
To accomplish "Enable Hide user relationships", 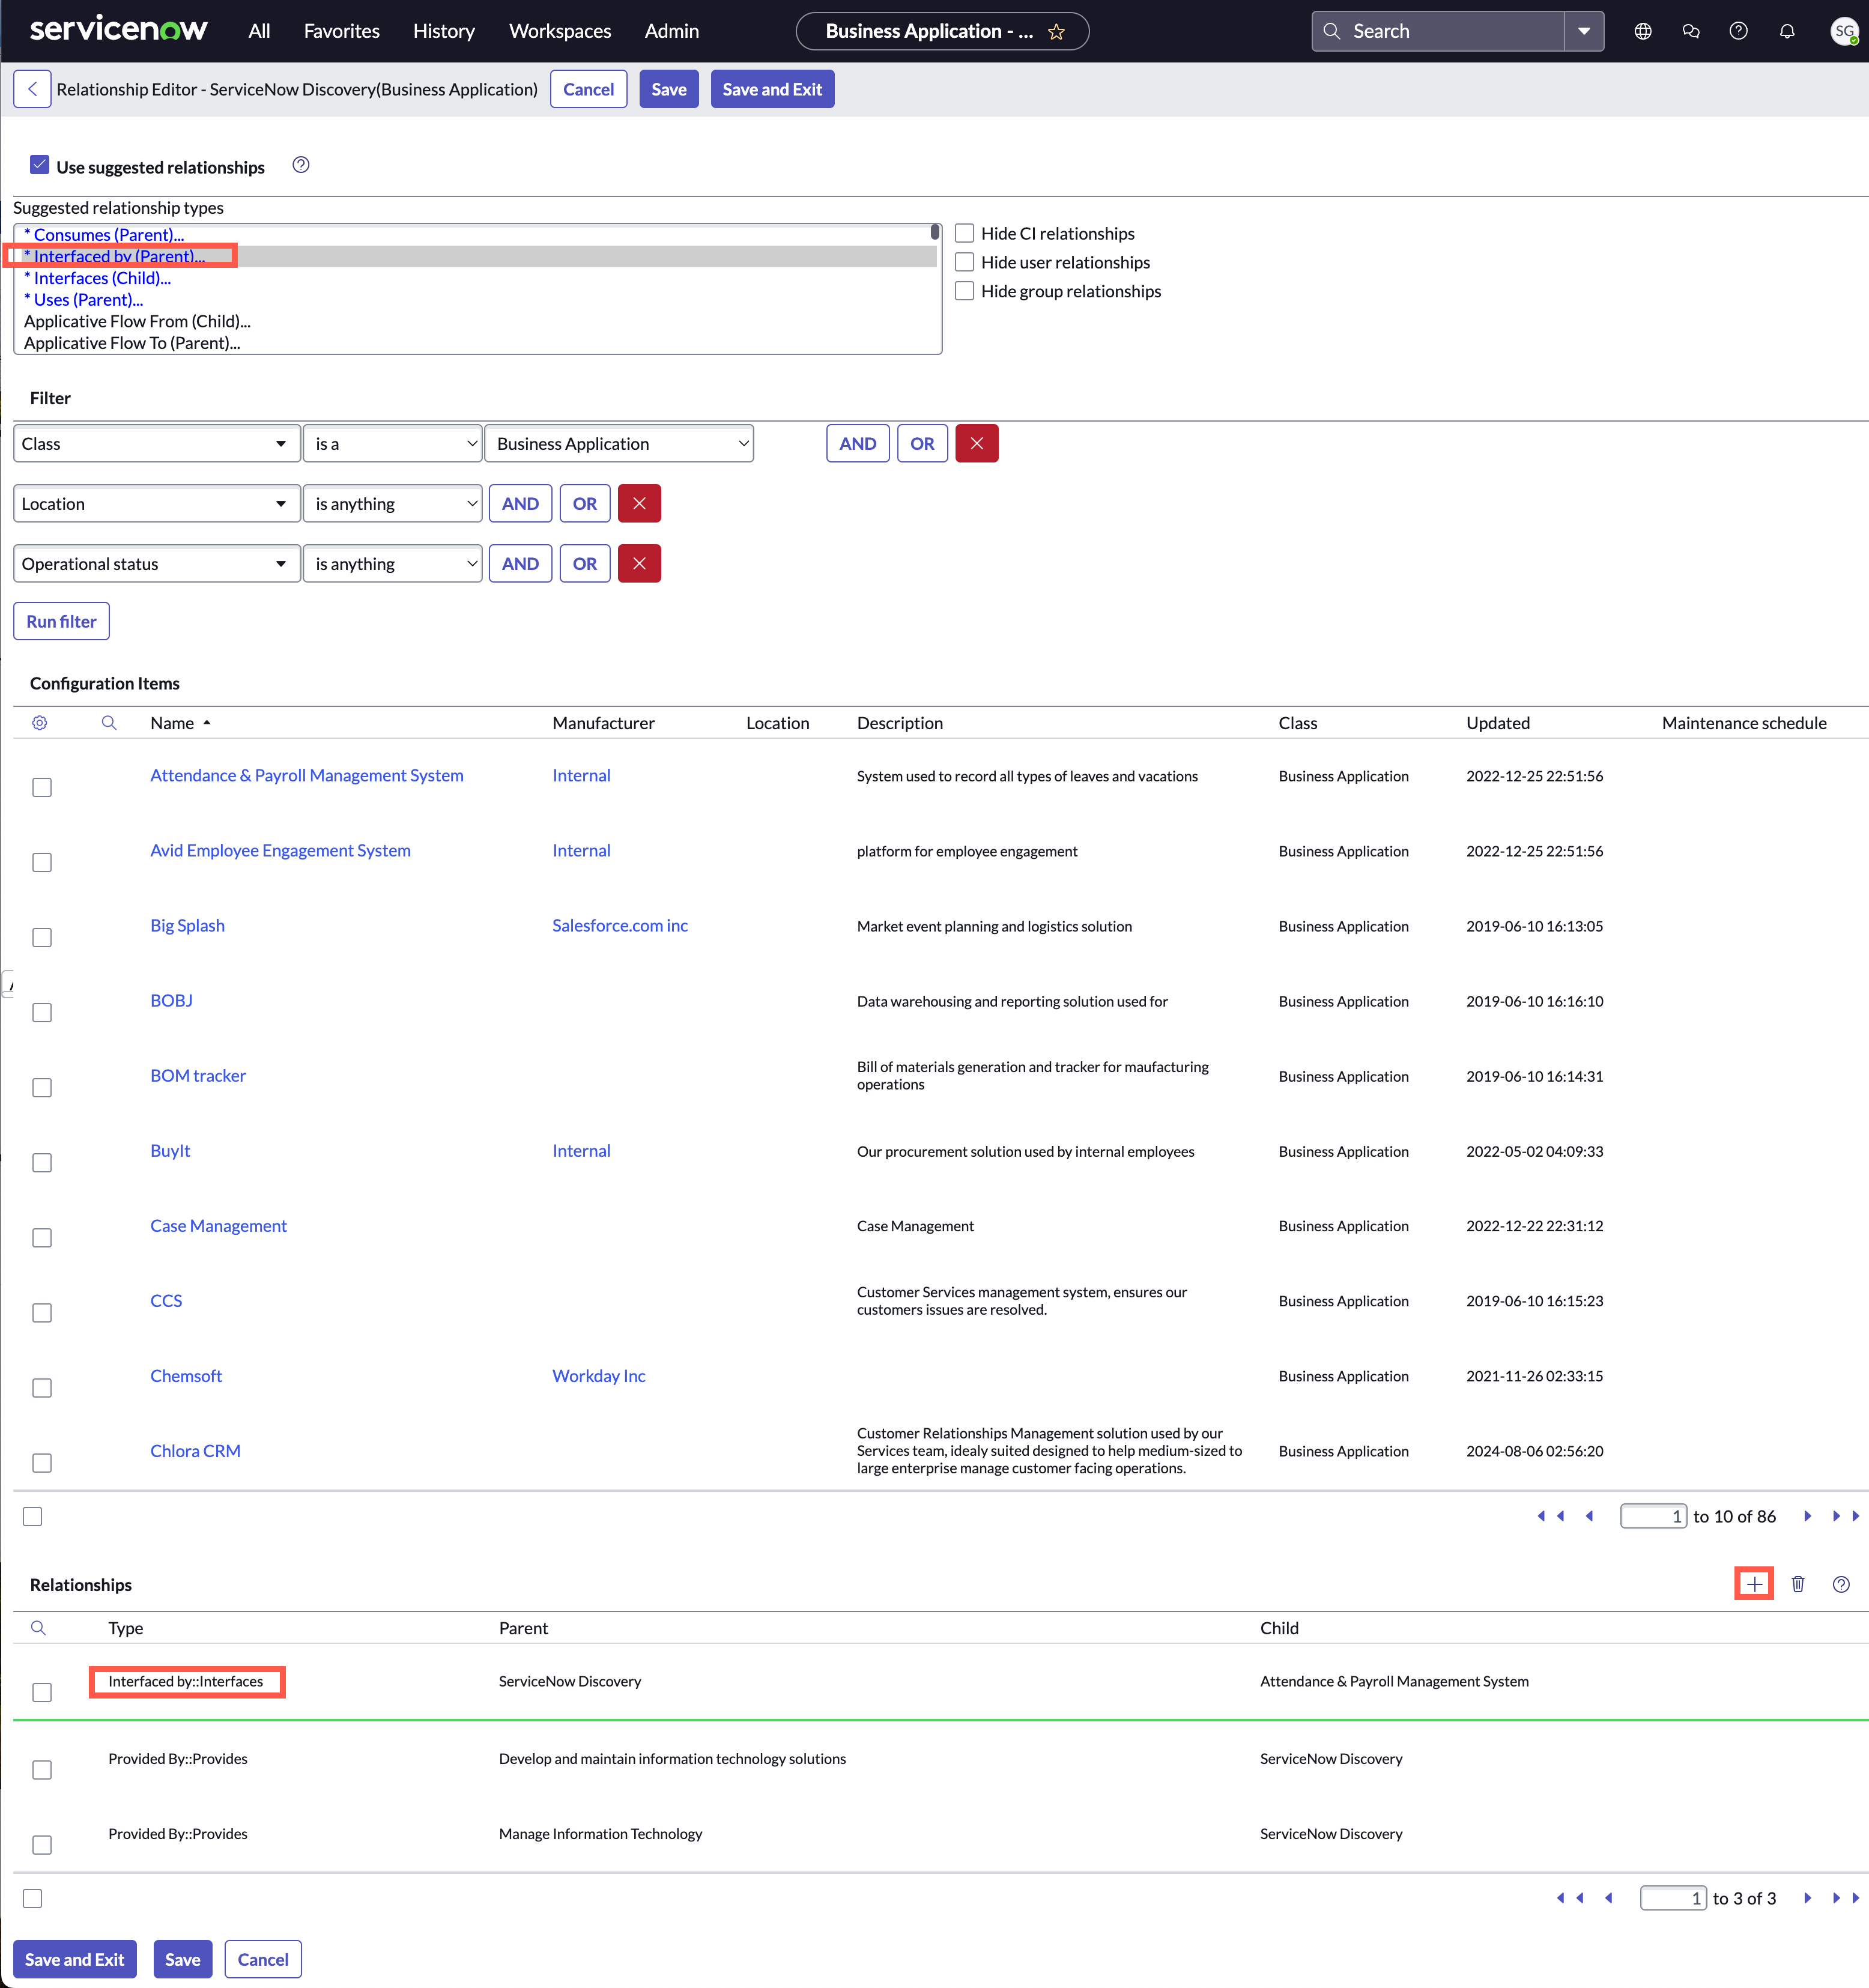I will click(965, 262).
